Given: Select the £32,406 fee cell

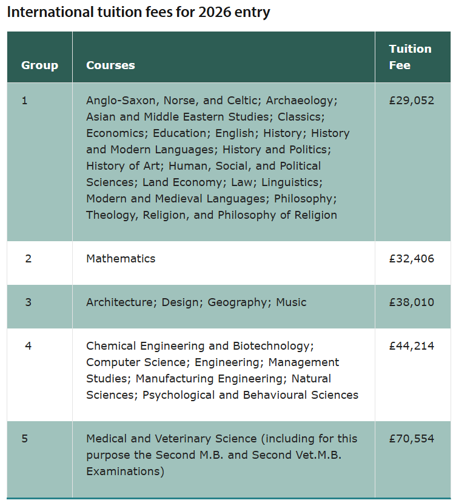Looking at the screenshot, I should click(x=412, y=259).
